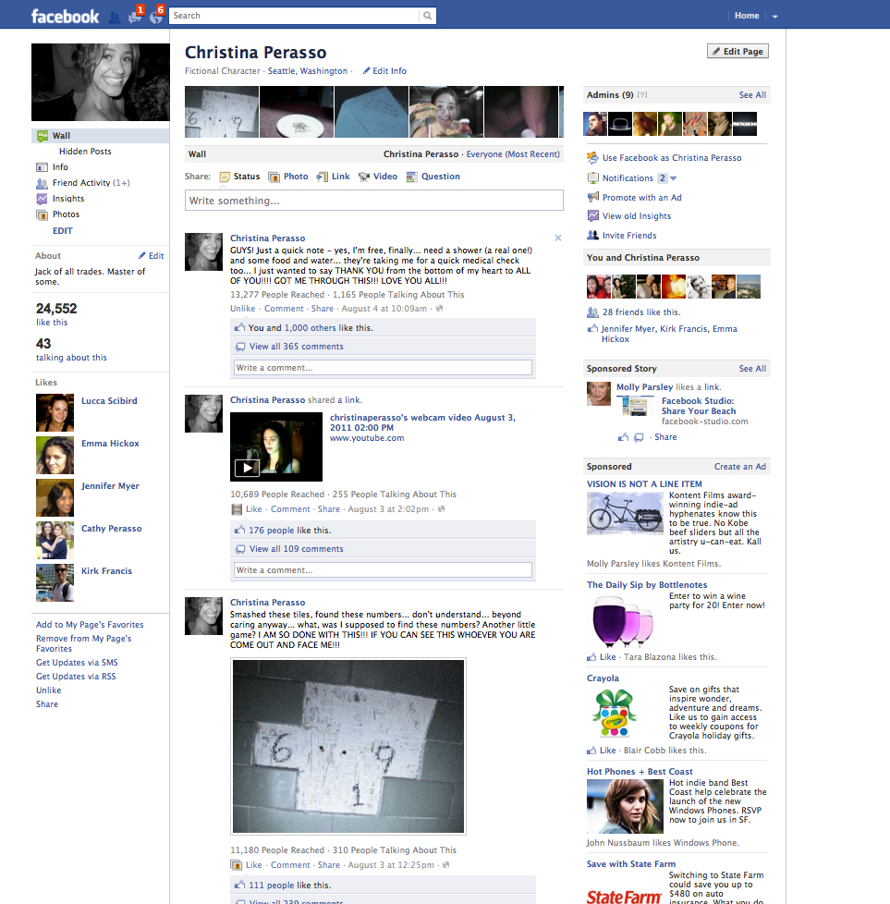Screen dimensions: 890x904
Task: Open Lucca Scibird's liked page
Action: point(109,400)
